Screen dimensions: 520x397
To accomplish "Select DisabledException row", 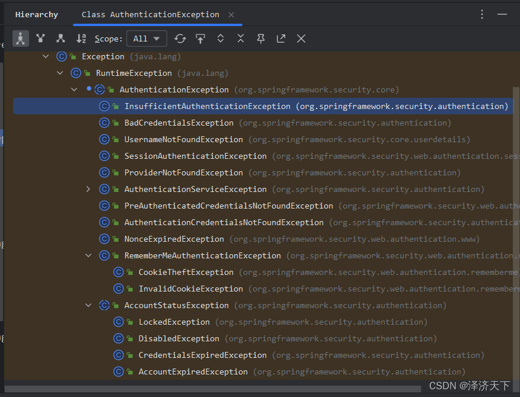I will click(263, 338).
